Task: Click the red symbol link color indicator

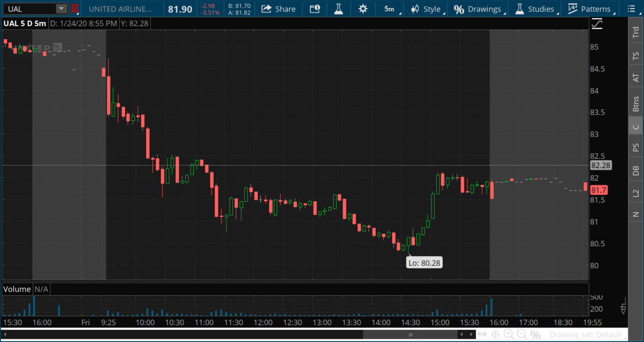Action: (75, 9)
